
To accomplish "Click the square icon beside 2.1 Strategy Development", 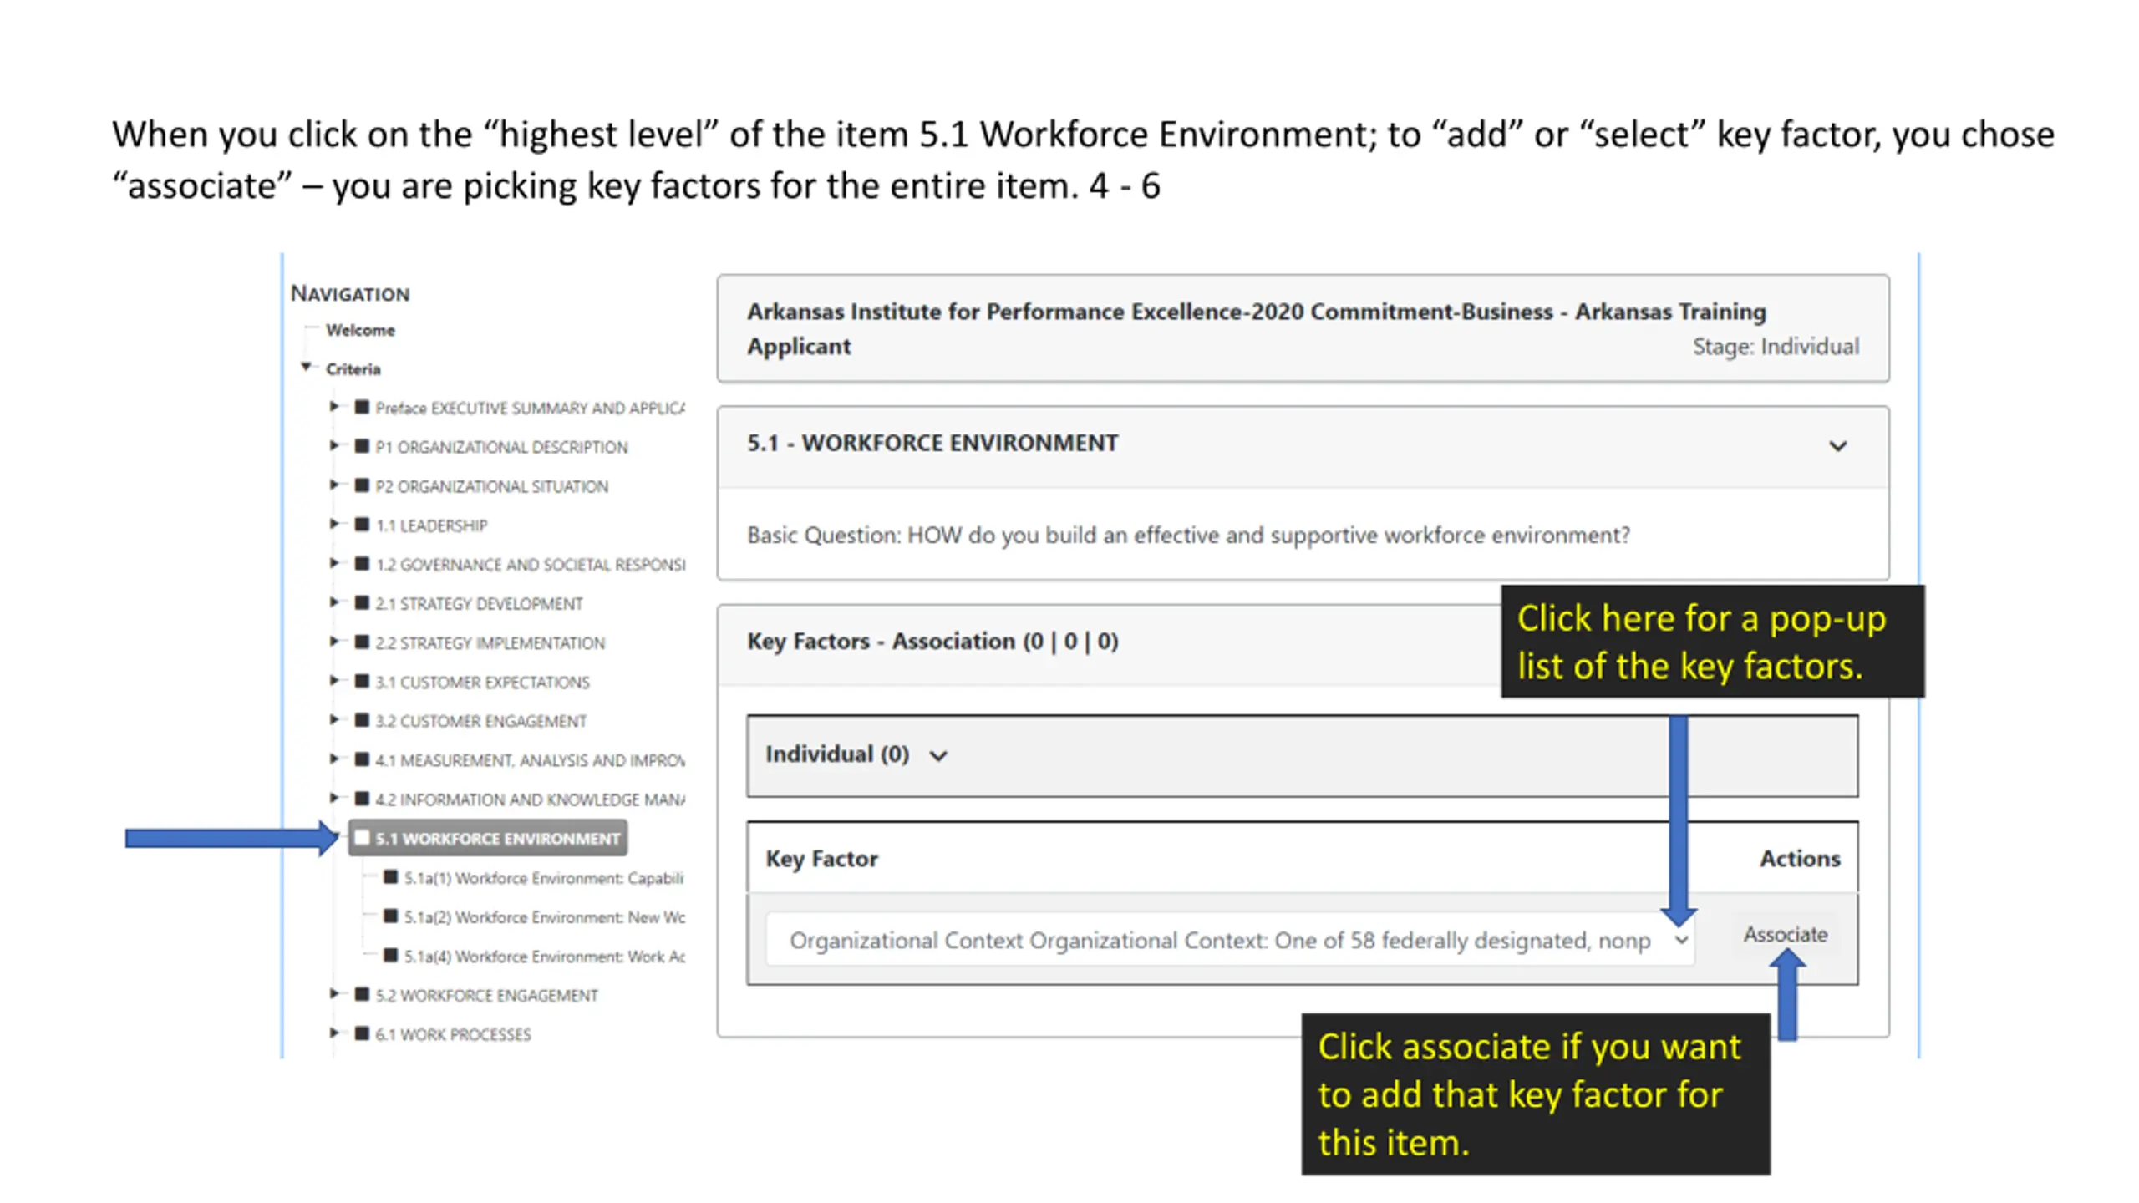I will tap(362, 602).
